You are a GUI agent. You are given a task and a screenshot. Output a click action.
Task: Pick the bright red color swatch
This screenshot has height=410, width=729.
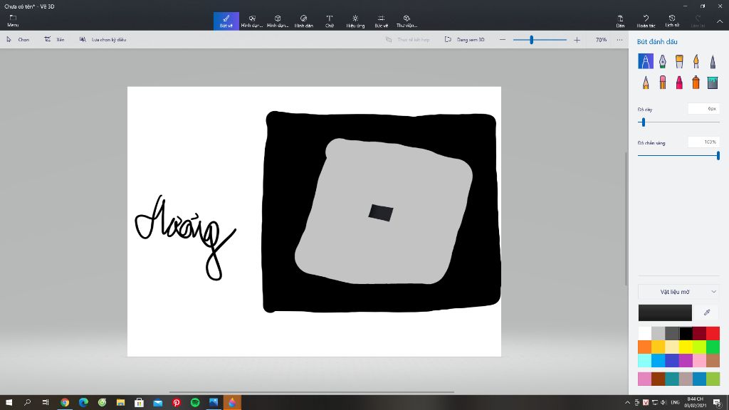(x=713, y=333)
